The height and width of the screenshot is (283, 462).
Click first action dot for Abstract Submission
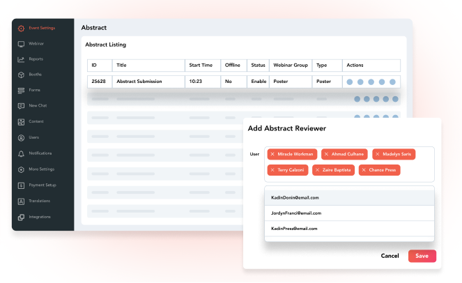tap(350, 82)
